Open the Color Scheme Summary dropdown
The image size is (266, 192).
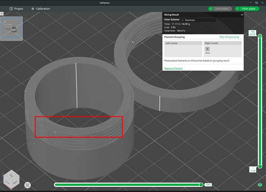pos(199,20)
